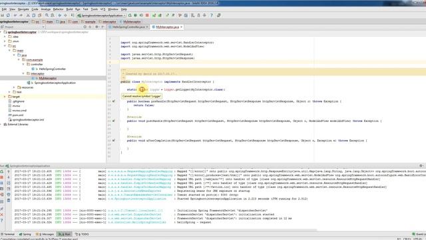
Task: Expand the .mvn folder
Action: tap(5, 41)
